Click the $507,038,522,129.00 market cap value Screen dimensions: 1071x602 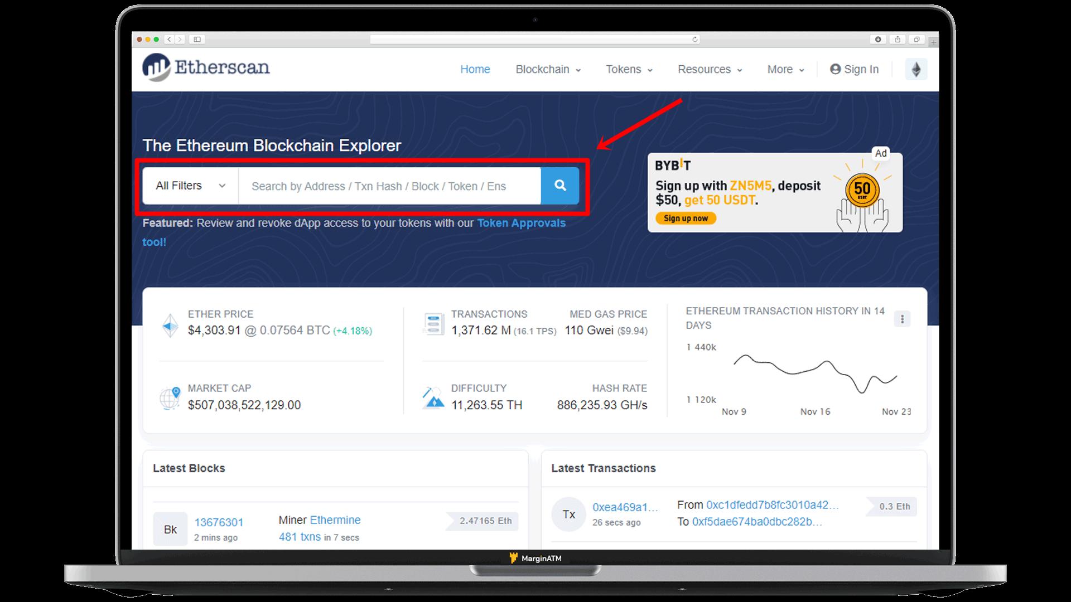coord(244,405)
